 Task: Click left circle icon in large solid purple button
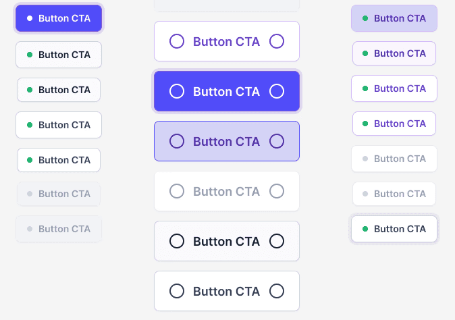point(177,91)
